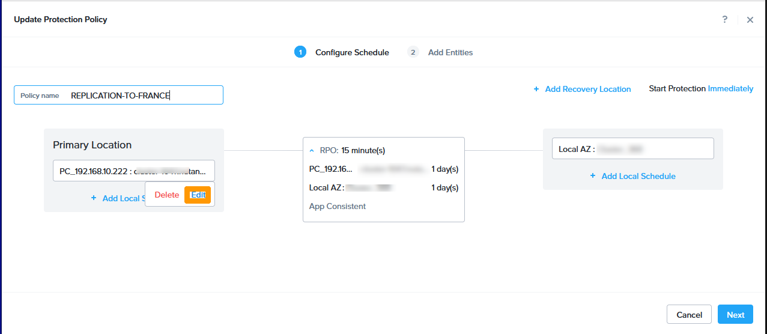The image size is (767, 334).
Task: Change Start Protection Immediately setting
Action: point(730,88)
